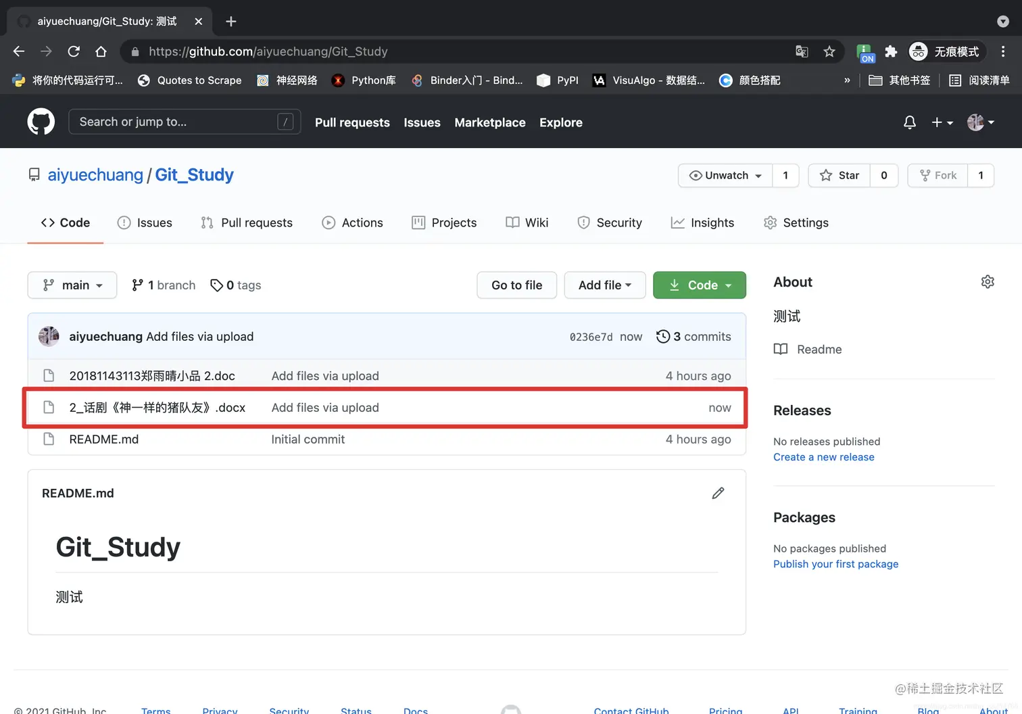Open the PyPI bookmark
Viewport: 1022px width, 714px height.
coord(558,80)
